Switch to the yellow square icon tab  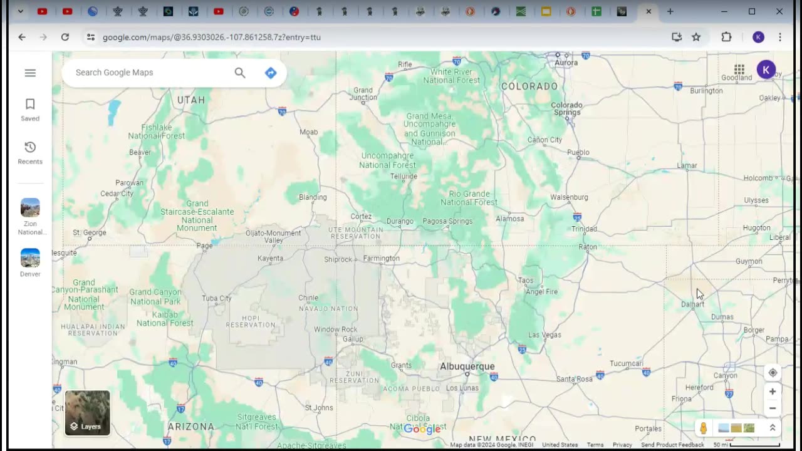point(546,11)
